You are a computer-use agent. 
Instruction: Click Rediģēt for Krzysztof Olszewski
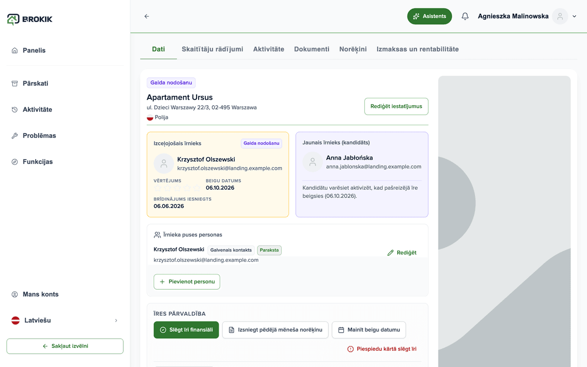(x=402, y=252)
